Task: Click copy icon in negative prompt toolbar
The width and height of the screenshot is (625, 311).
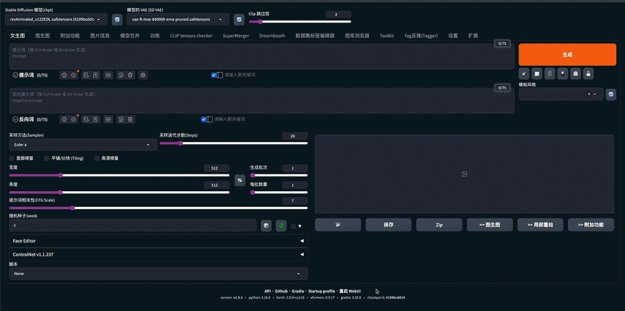Action: coord(121,119)
